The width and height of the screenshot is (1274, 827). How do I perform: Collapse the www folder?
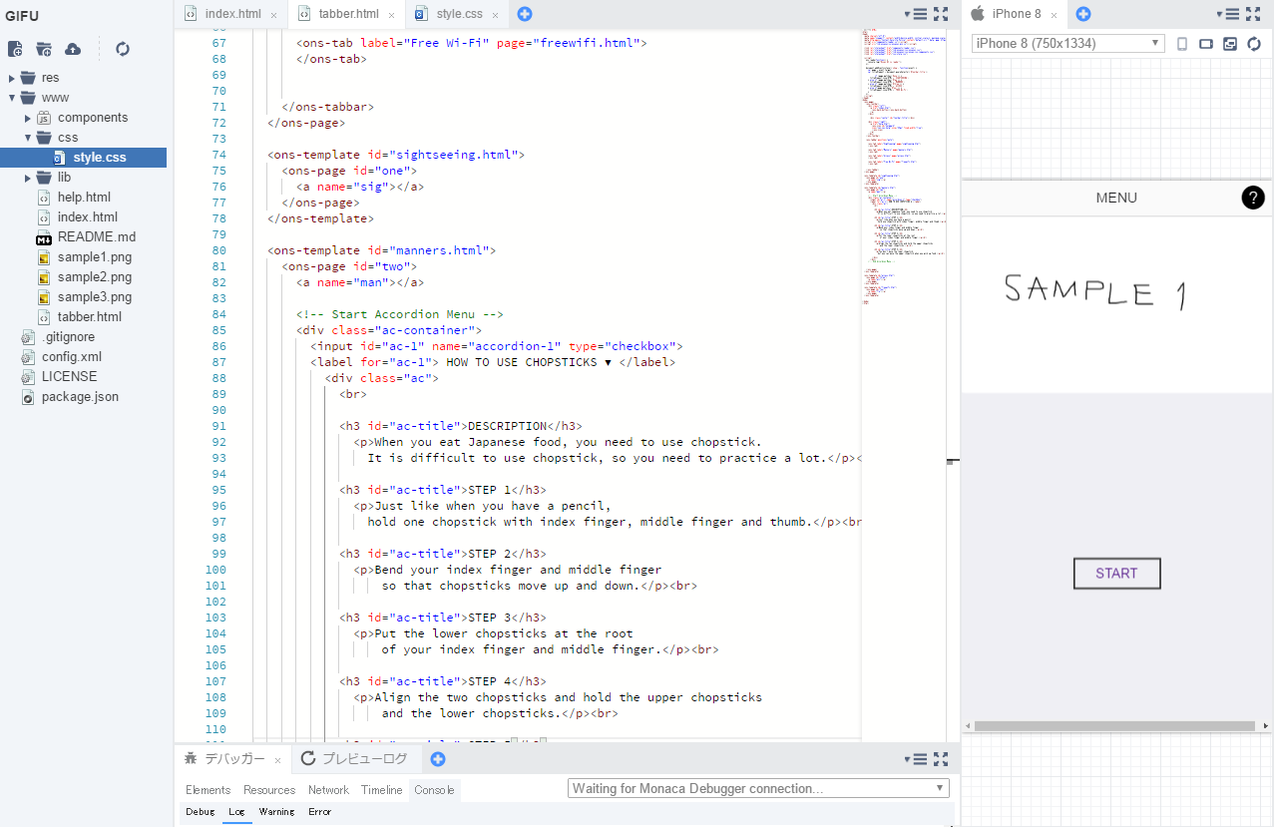tap(11, 98)
